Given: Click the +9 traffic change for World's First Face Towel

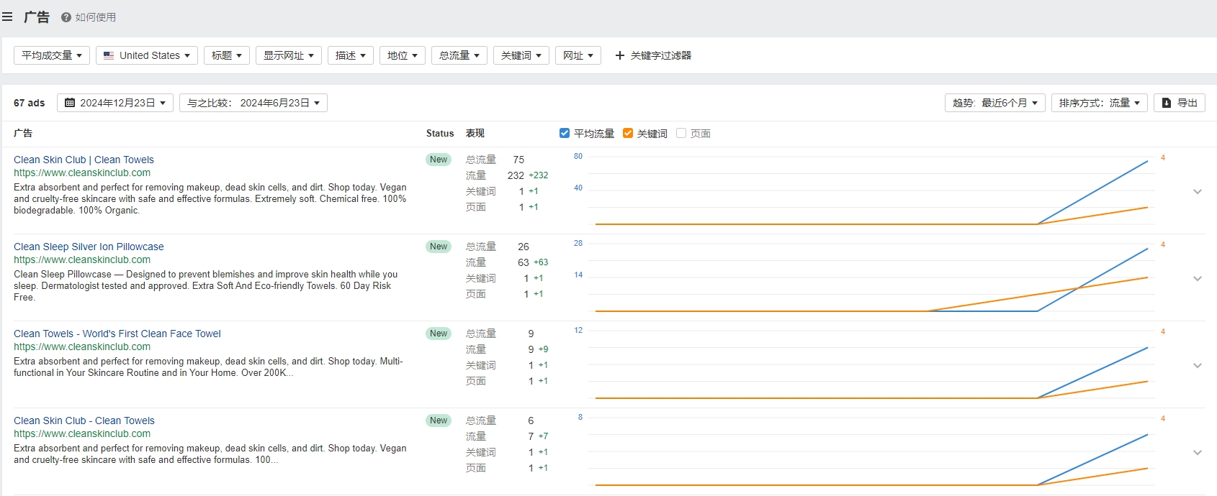Looking at the screenshot, I should point(544,349).
